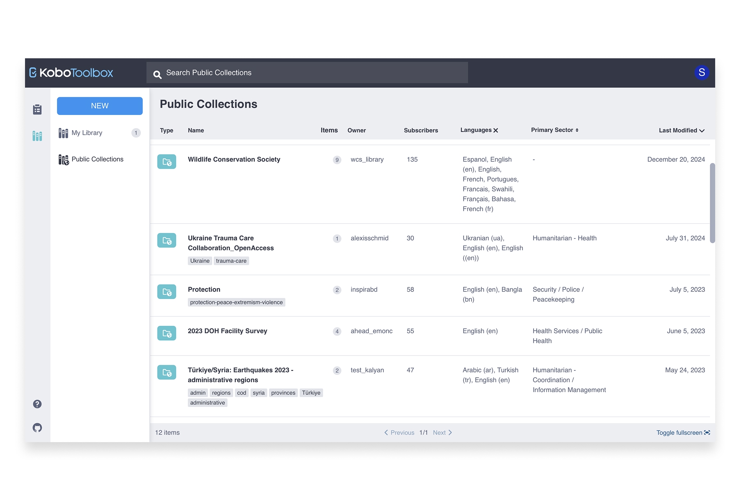Open the GitHub icon at bottom left
Image resolution: width=741 pixels, height=500 pixels.
click(37, 427)
